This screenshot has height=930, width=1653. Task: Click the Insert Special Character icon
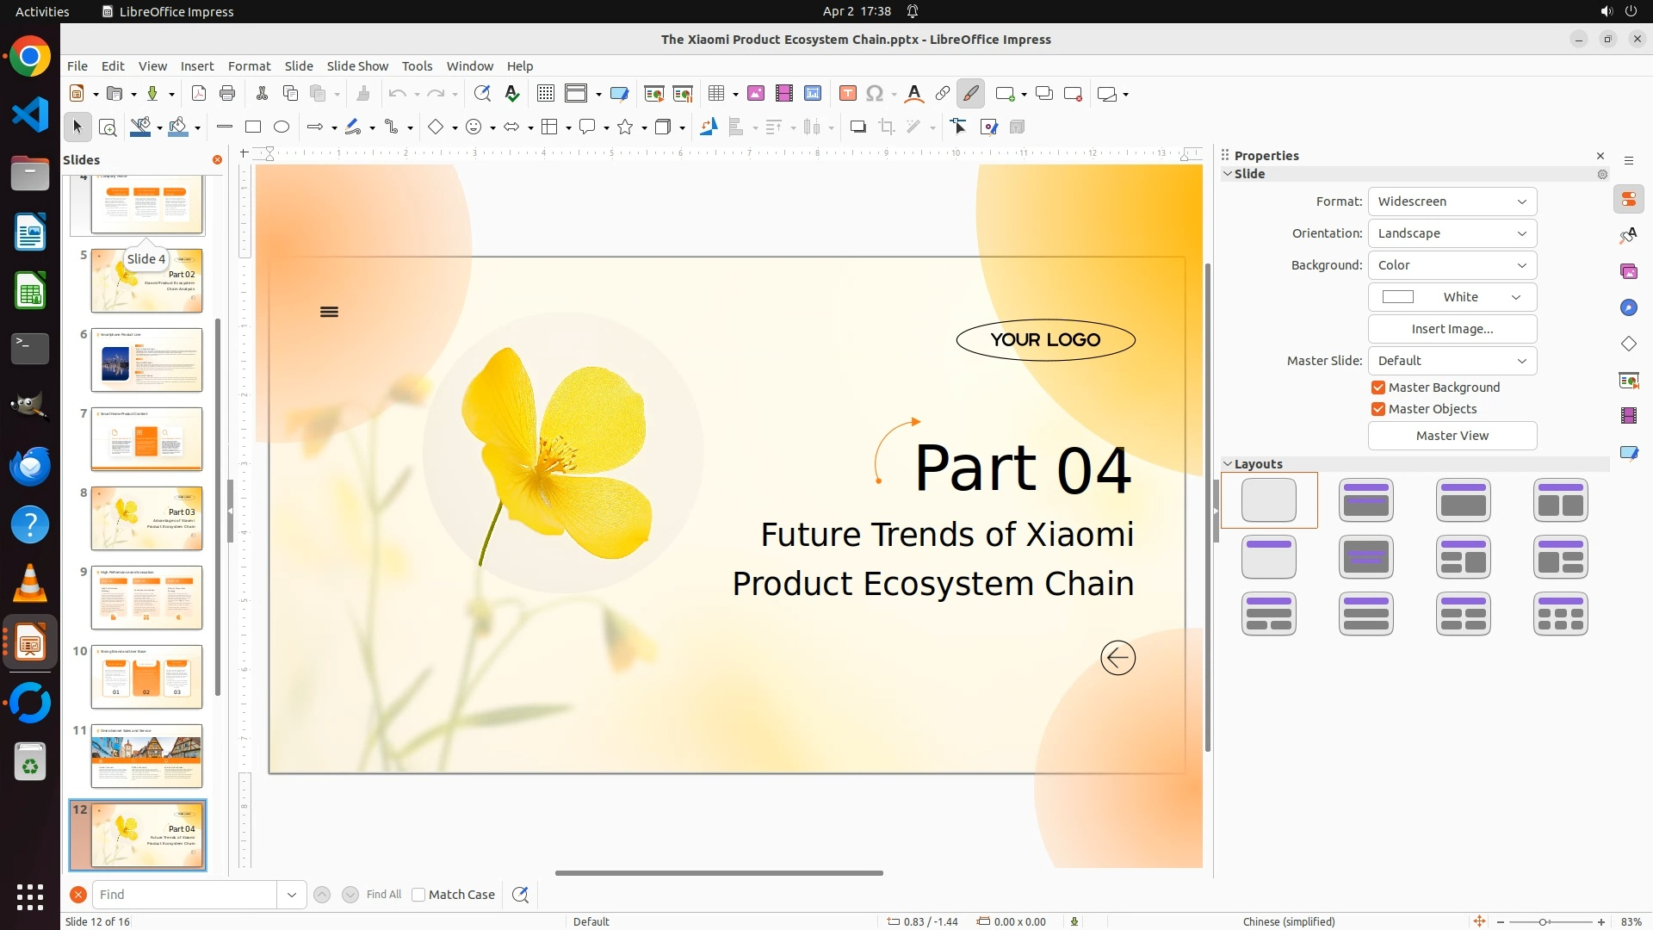pos(875,93)
